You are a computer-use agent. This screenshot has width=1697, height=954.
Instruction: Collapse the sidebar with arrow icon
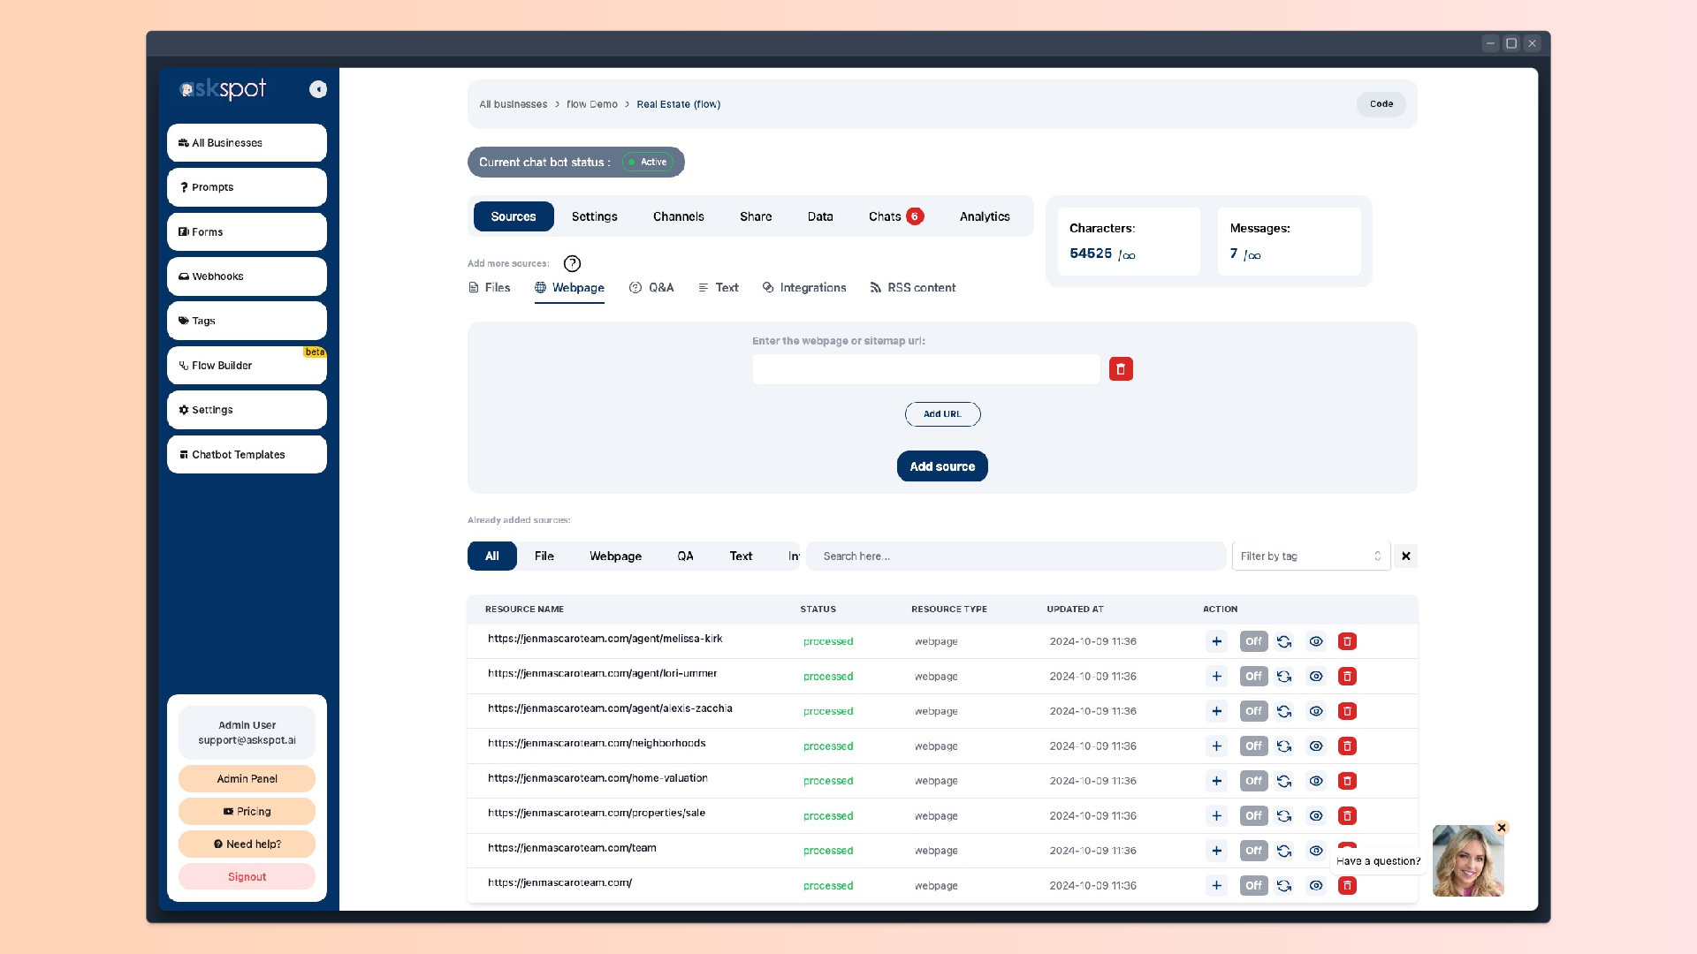[x=318, y=89]
